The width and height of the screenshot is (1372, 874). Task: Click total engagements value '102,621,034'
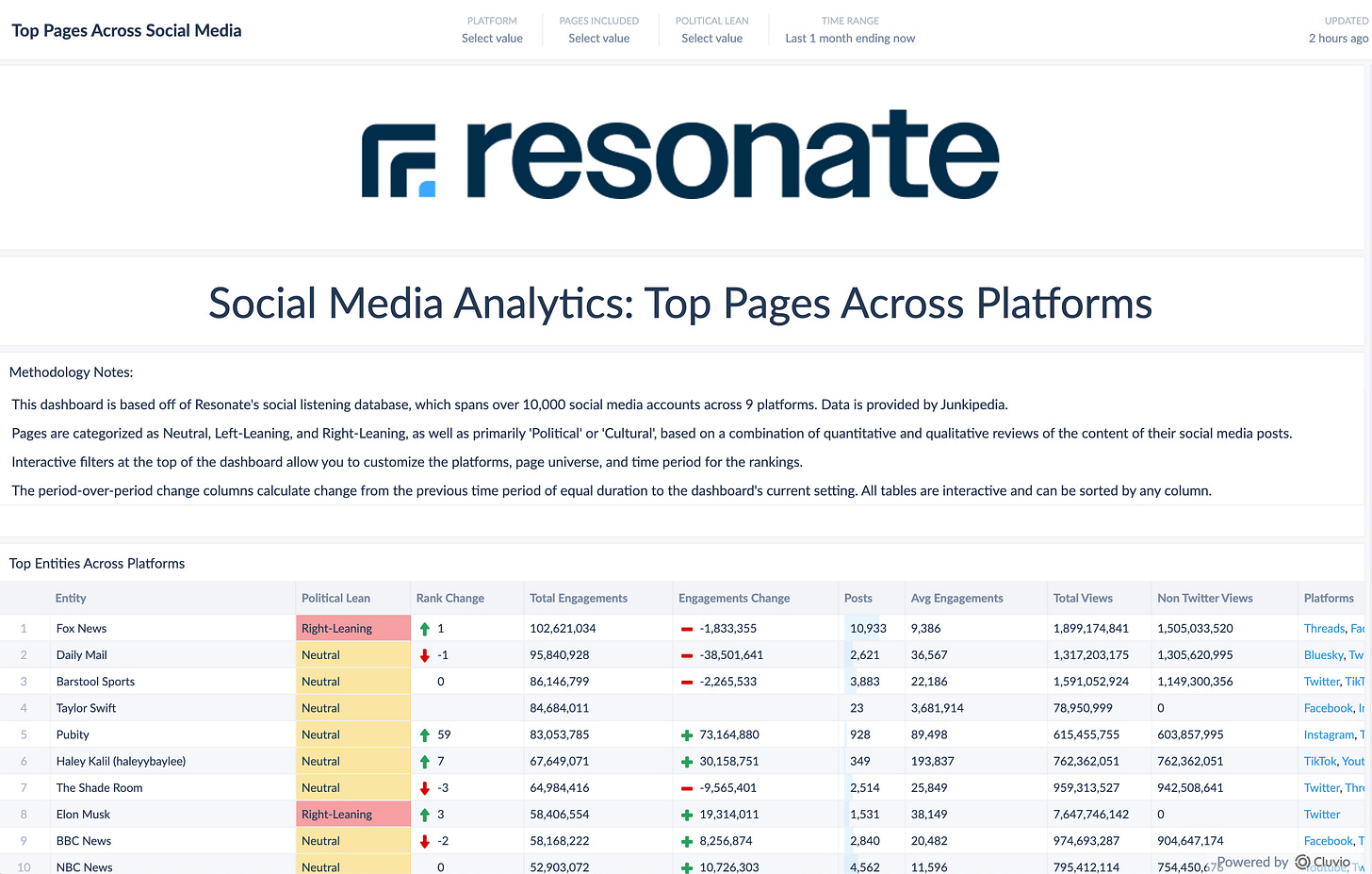click(x=563, y=628)
